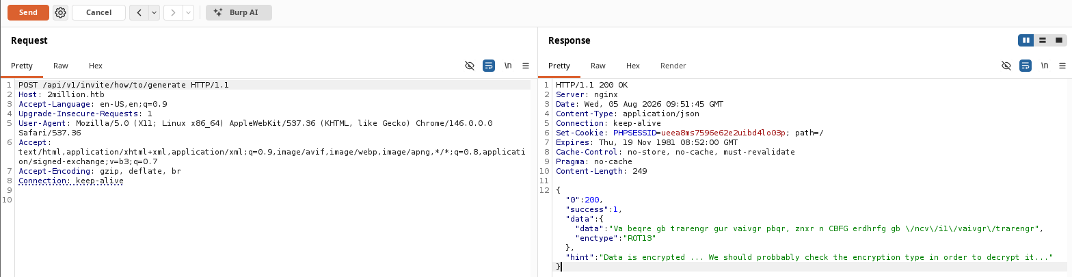Click the Cache-Control response header
1072x277 pixels.
pyautogui.click(x=675, y=152)
